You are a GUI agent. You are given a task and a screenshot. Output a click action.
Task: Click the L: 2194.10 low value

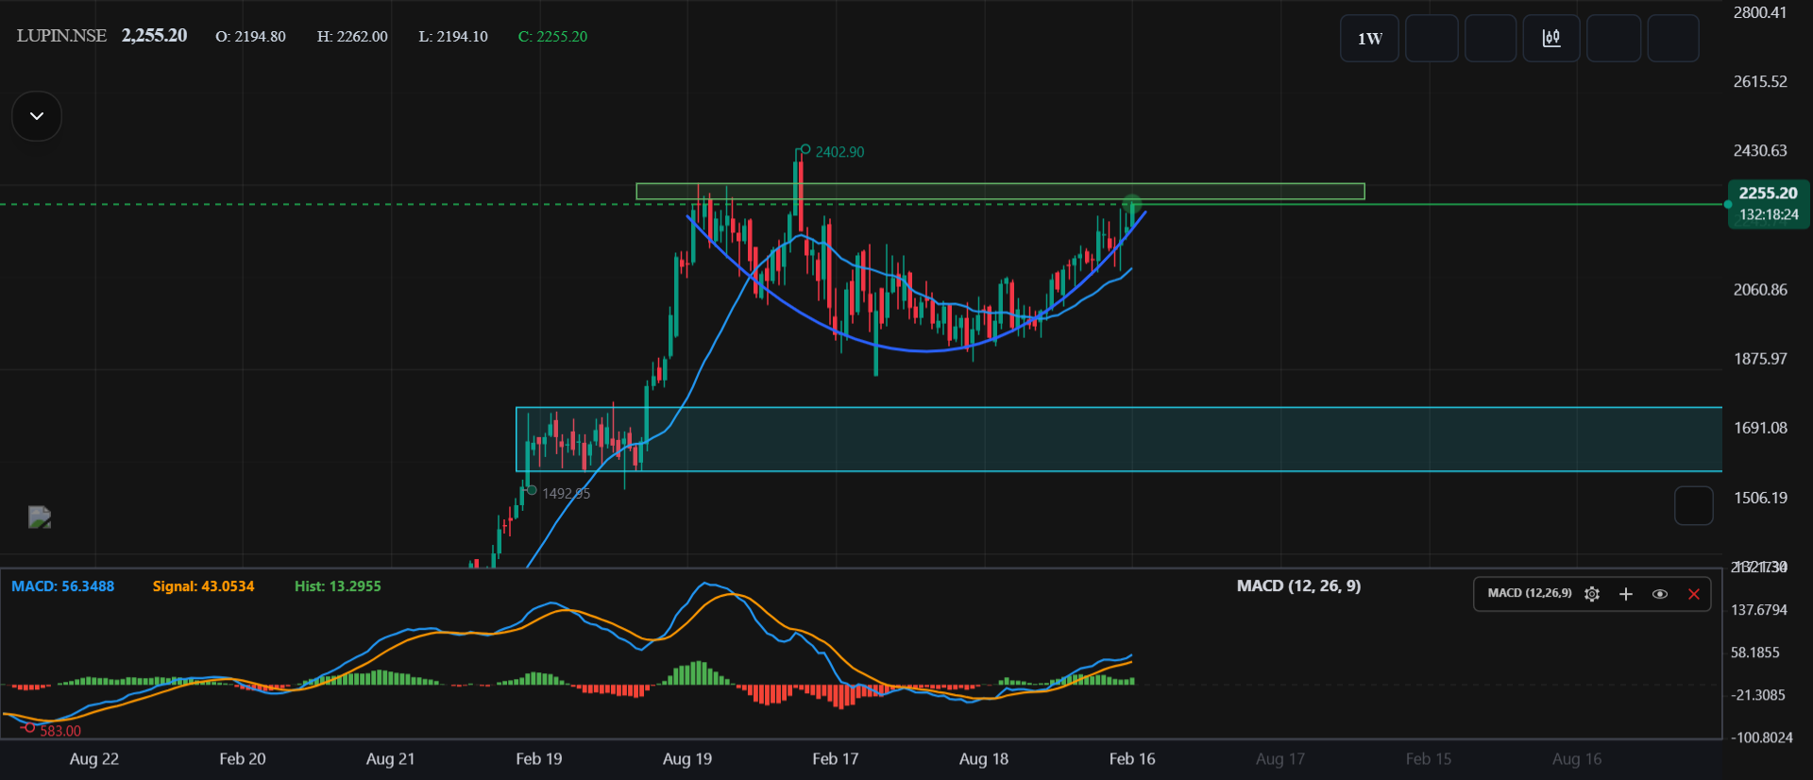453,37
